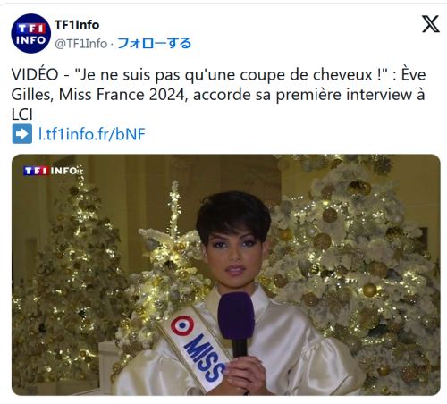Click the purple microphone in the video frame
The width and height of the screenshot is (447, 404).
(x=236, y=324)
